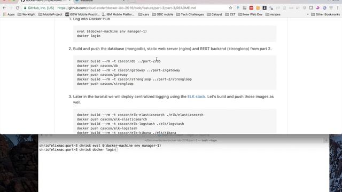Switch to the second browser tab
This screenshot has width=342, height=192.
99,1
